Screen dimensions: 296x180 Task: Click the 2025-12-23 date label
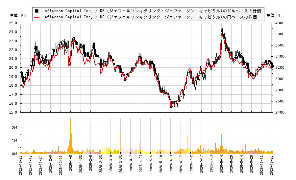click(61, 165)
